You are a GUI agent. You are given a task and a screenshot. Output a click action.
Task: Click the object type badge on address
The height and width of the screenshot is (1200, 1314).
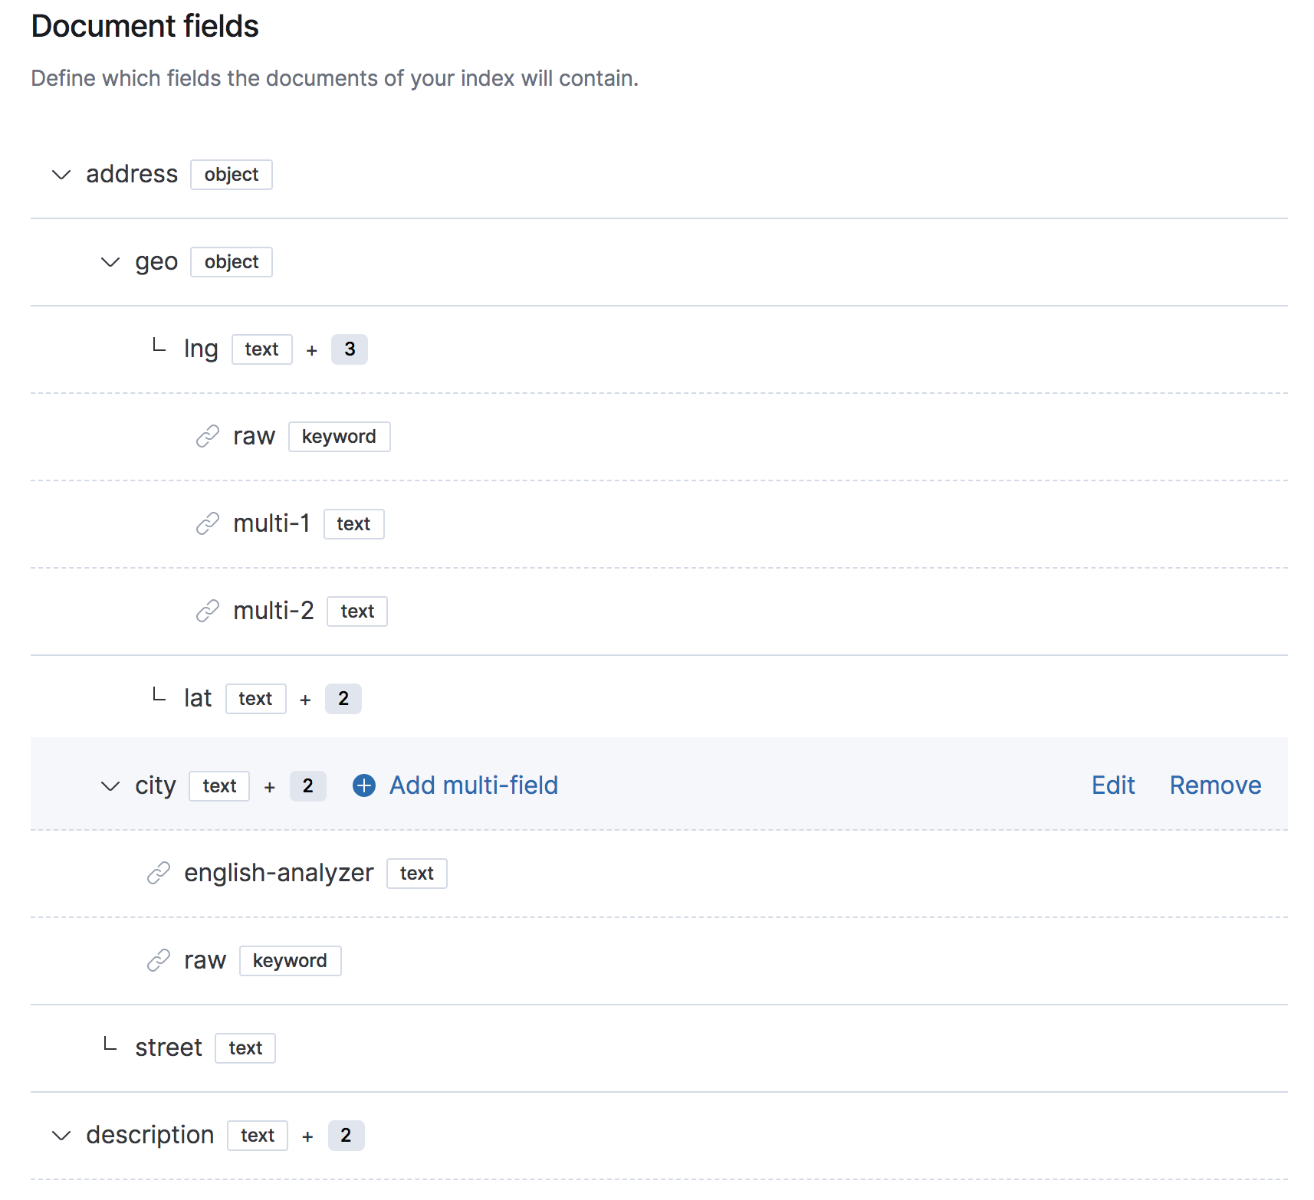(x=232, y=175)
